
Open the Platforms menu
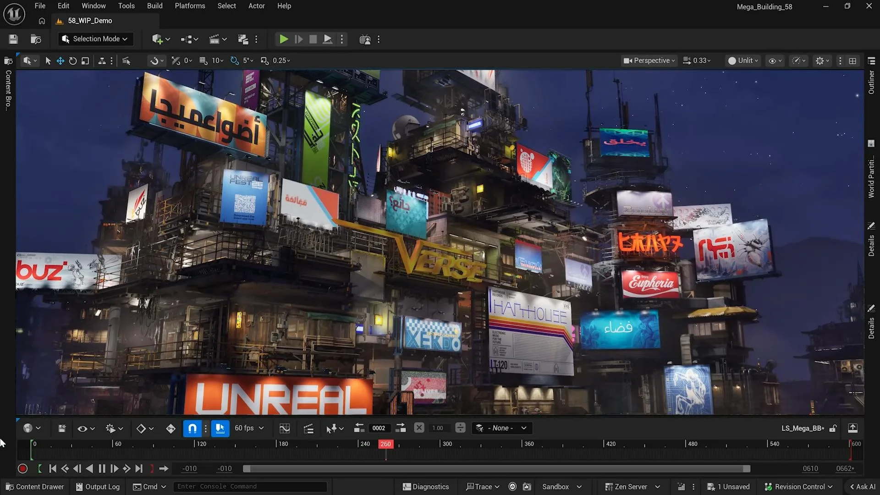[190, 6]
